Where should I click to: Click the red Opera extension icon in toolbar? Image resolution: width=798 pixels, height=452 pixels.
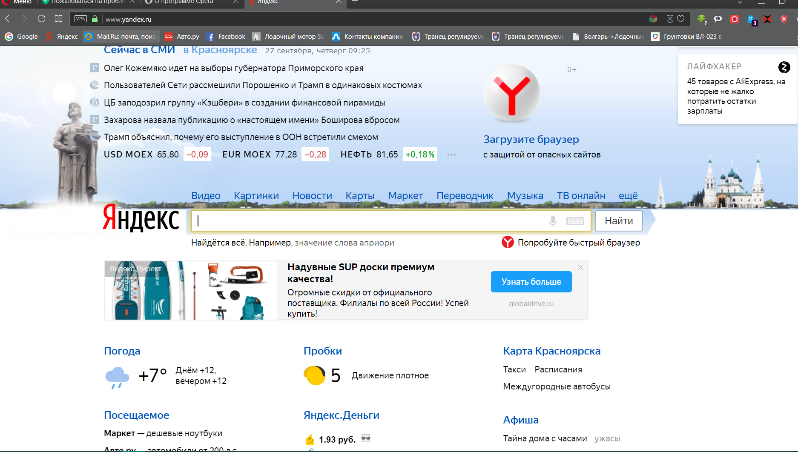point(735,19)
